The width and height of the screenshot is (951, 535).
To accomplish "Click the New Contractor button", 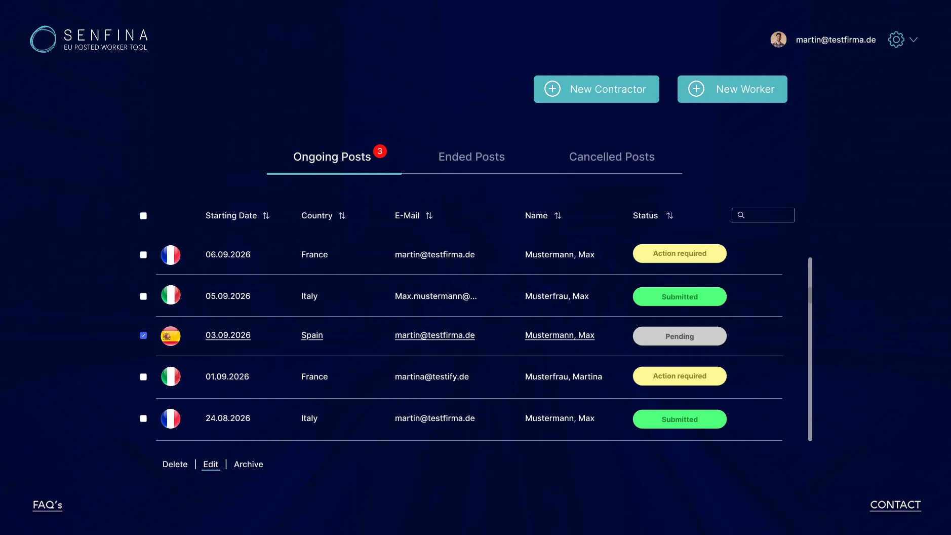I will [x=596, y=89].
